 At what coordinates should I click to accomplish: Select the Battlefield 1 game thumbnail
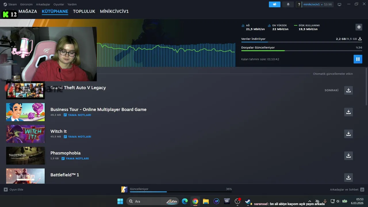(25, 176)
